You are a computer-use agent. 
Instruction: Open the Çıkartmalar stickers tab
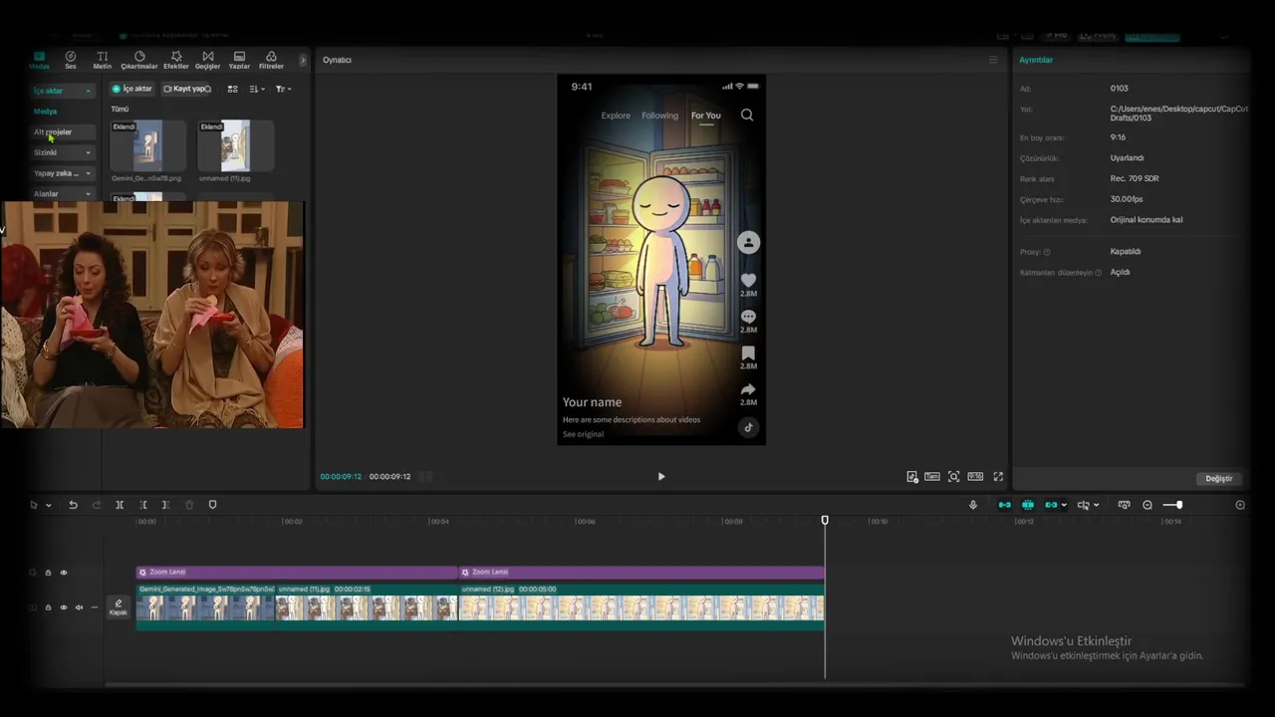point(139,60)
